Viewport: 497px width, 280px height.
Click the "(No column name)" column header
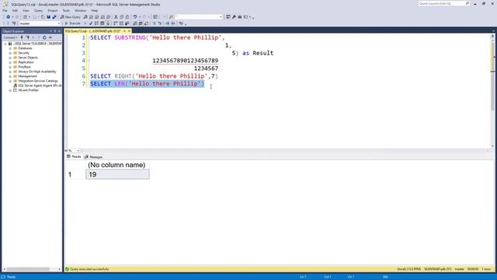(116, 165)
